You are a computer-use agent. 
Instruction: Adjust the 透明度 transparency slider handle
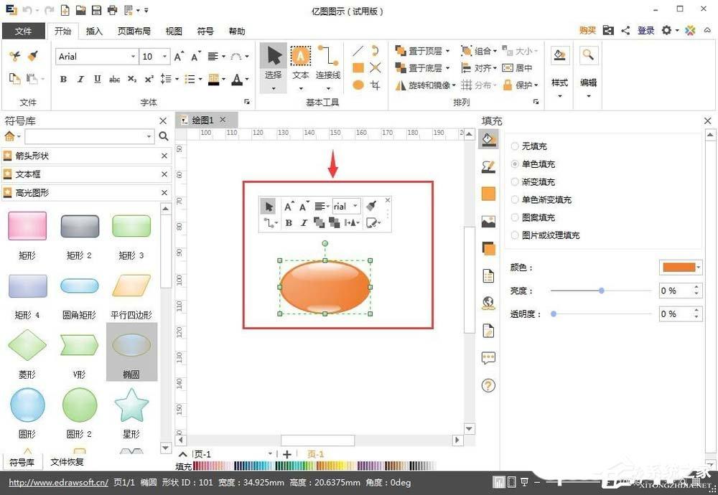[554, 313]
